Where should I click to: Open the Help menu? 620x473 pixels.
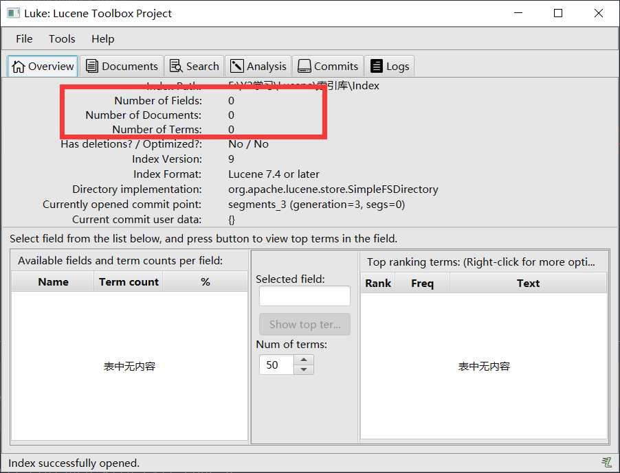click(x=103, y=38)
